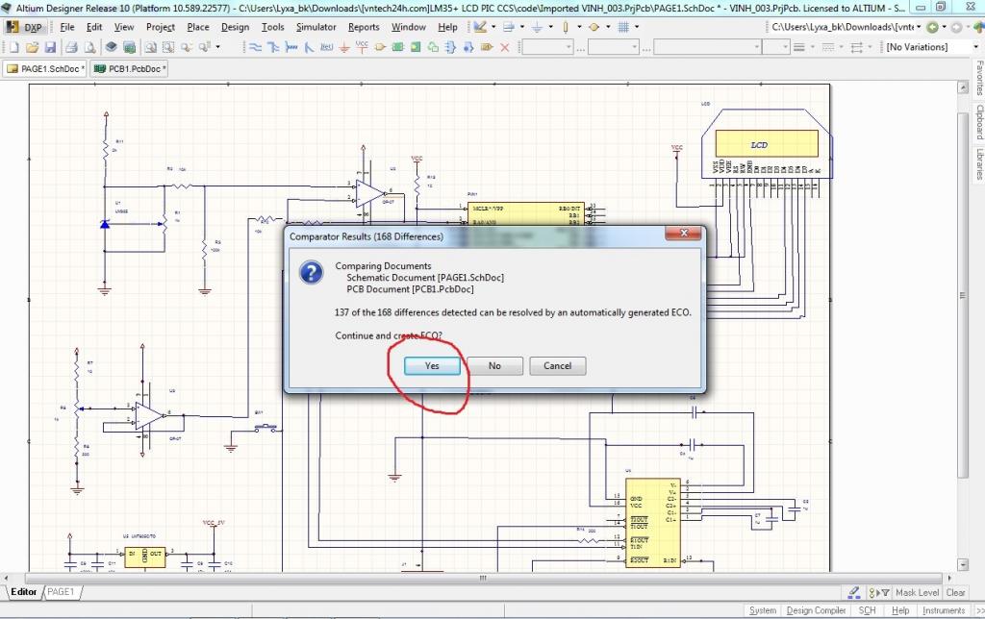985x619 pixels.
Task: Place a GND power port
Action: coord(344,47)
